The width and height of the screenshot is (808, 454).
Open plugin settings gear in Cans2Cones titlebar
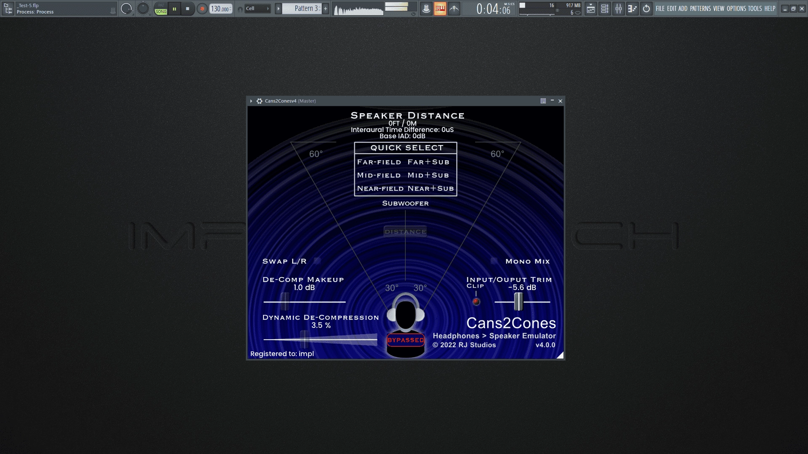260,101
